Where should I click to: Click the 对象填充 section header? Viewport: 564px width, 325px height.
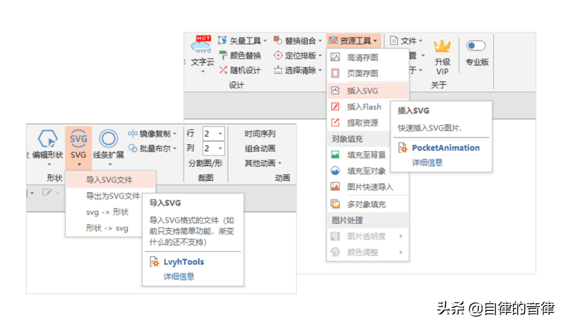360,139
